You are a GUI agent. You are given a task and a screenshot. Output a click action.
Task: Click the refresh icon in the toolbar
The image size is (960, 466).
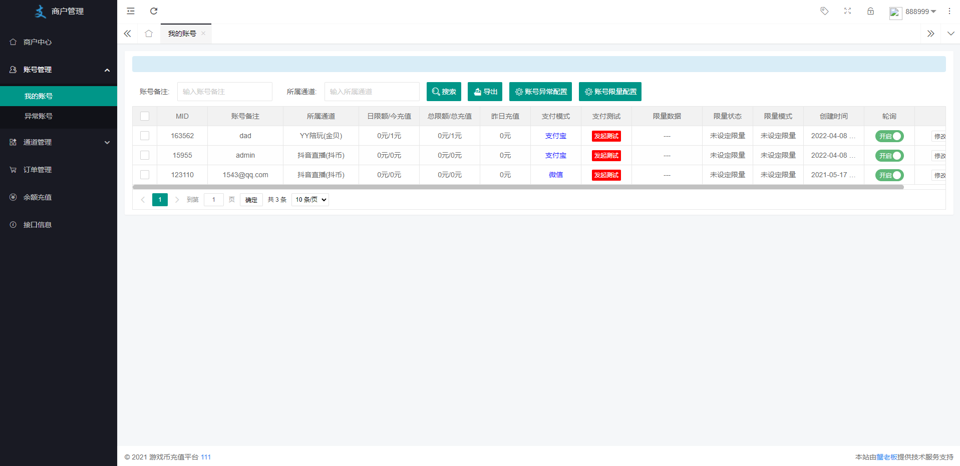pos(154,11)
